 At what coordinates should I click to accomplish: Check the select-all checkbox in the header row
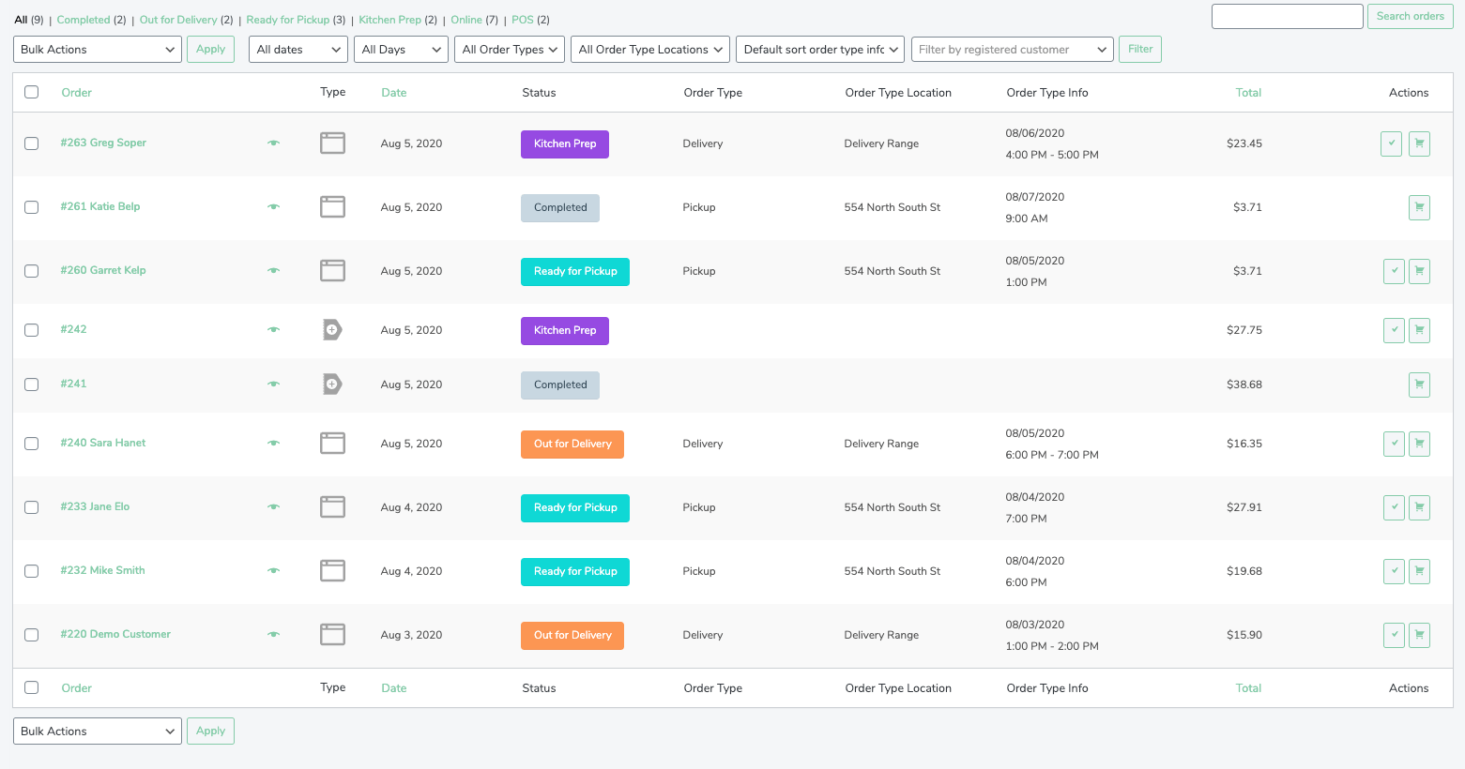31,92
